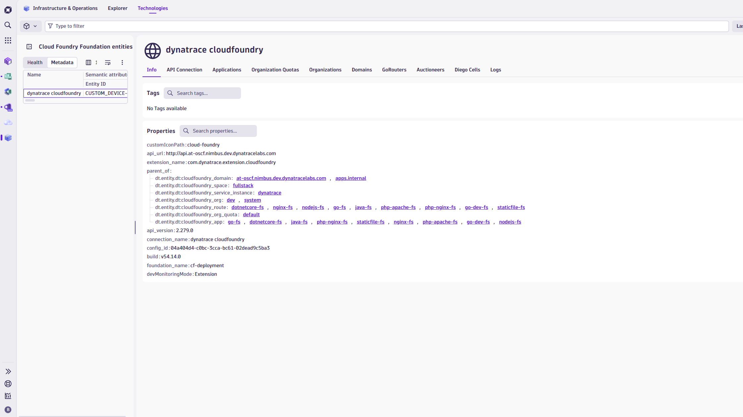Open the search icon in the sidebar
This screenshot has width=743, height=417.
(8, 25)
